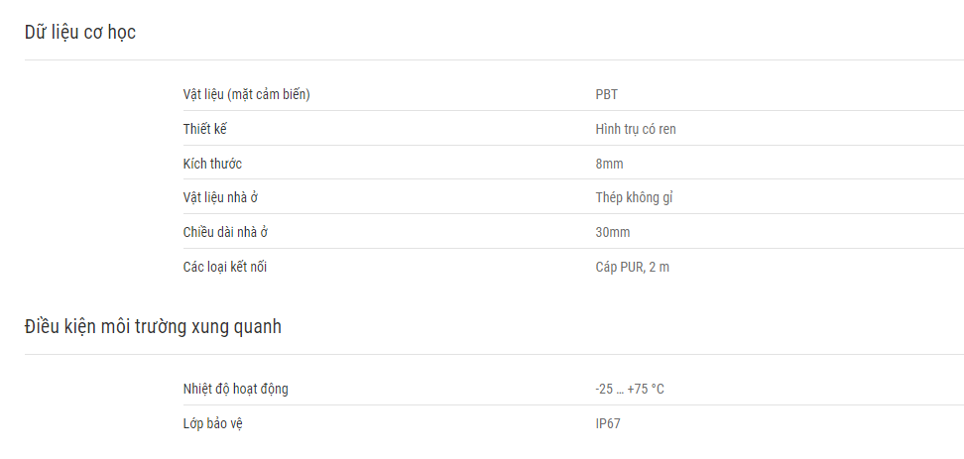Viewport: 964px width, 459px height.
Task: Click the 8mm size value
Action: [x=609, y=164]
